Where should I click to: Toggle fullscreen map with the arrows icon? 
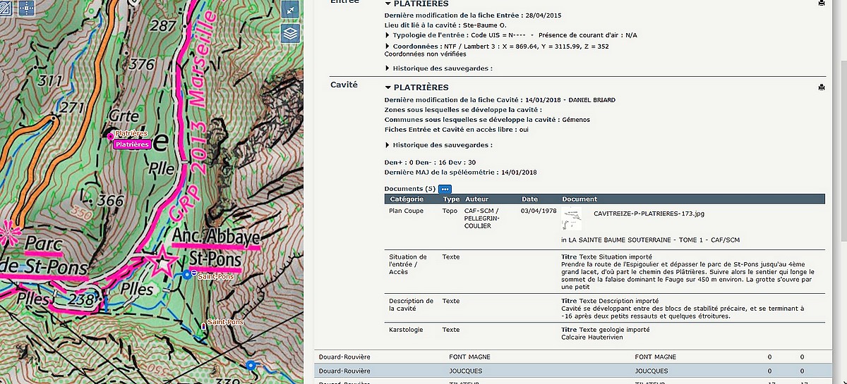pos(291,10)
